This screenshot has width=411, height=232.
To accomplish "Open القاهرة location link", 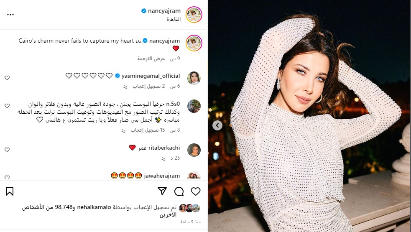I will tap(174, 19).
